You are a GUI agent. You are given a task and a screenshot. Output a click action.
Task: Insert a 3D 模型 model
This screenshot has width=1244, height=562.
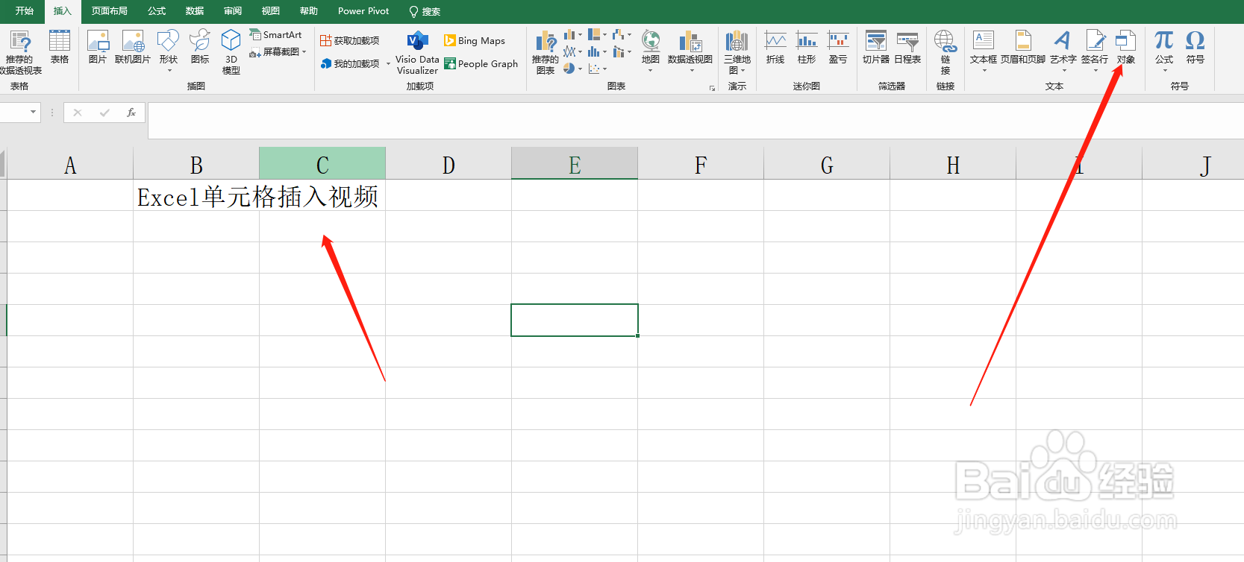click(231, 52)
